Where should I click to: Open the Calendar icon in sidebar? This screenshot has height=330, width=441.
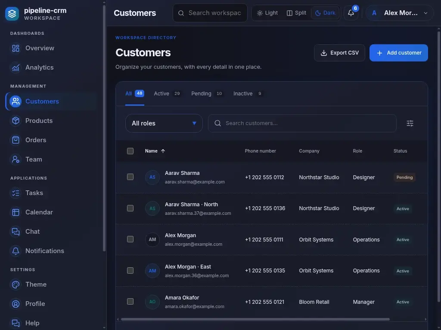[x=16, y=212]
